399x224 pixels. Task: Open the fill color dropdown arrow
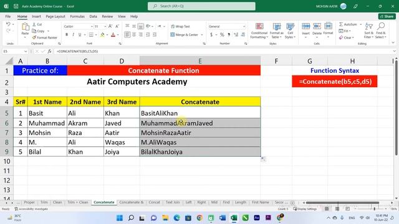(x=107, y=35)
